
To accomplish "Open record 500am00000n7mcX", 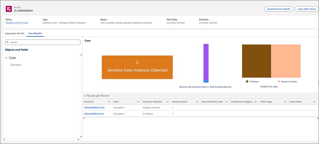I will pyautogui.click(x=94, y=114).
